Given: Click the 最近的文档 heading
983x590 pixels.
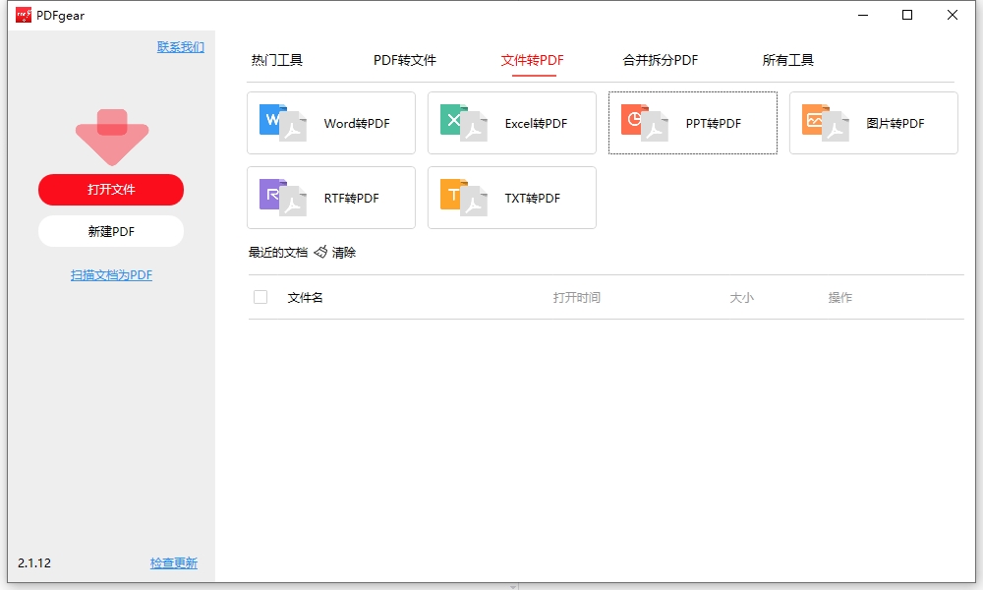Looking at the screenshot, I should (x=278, y=253).
